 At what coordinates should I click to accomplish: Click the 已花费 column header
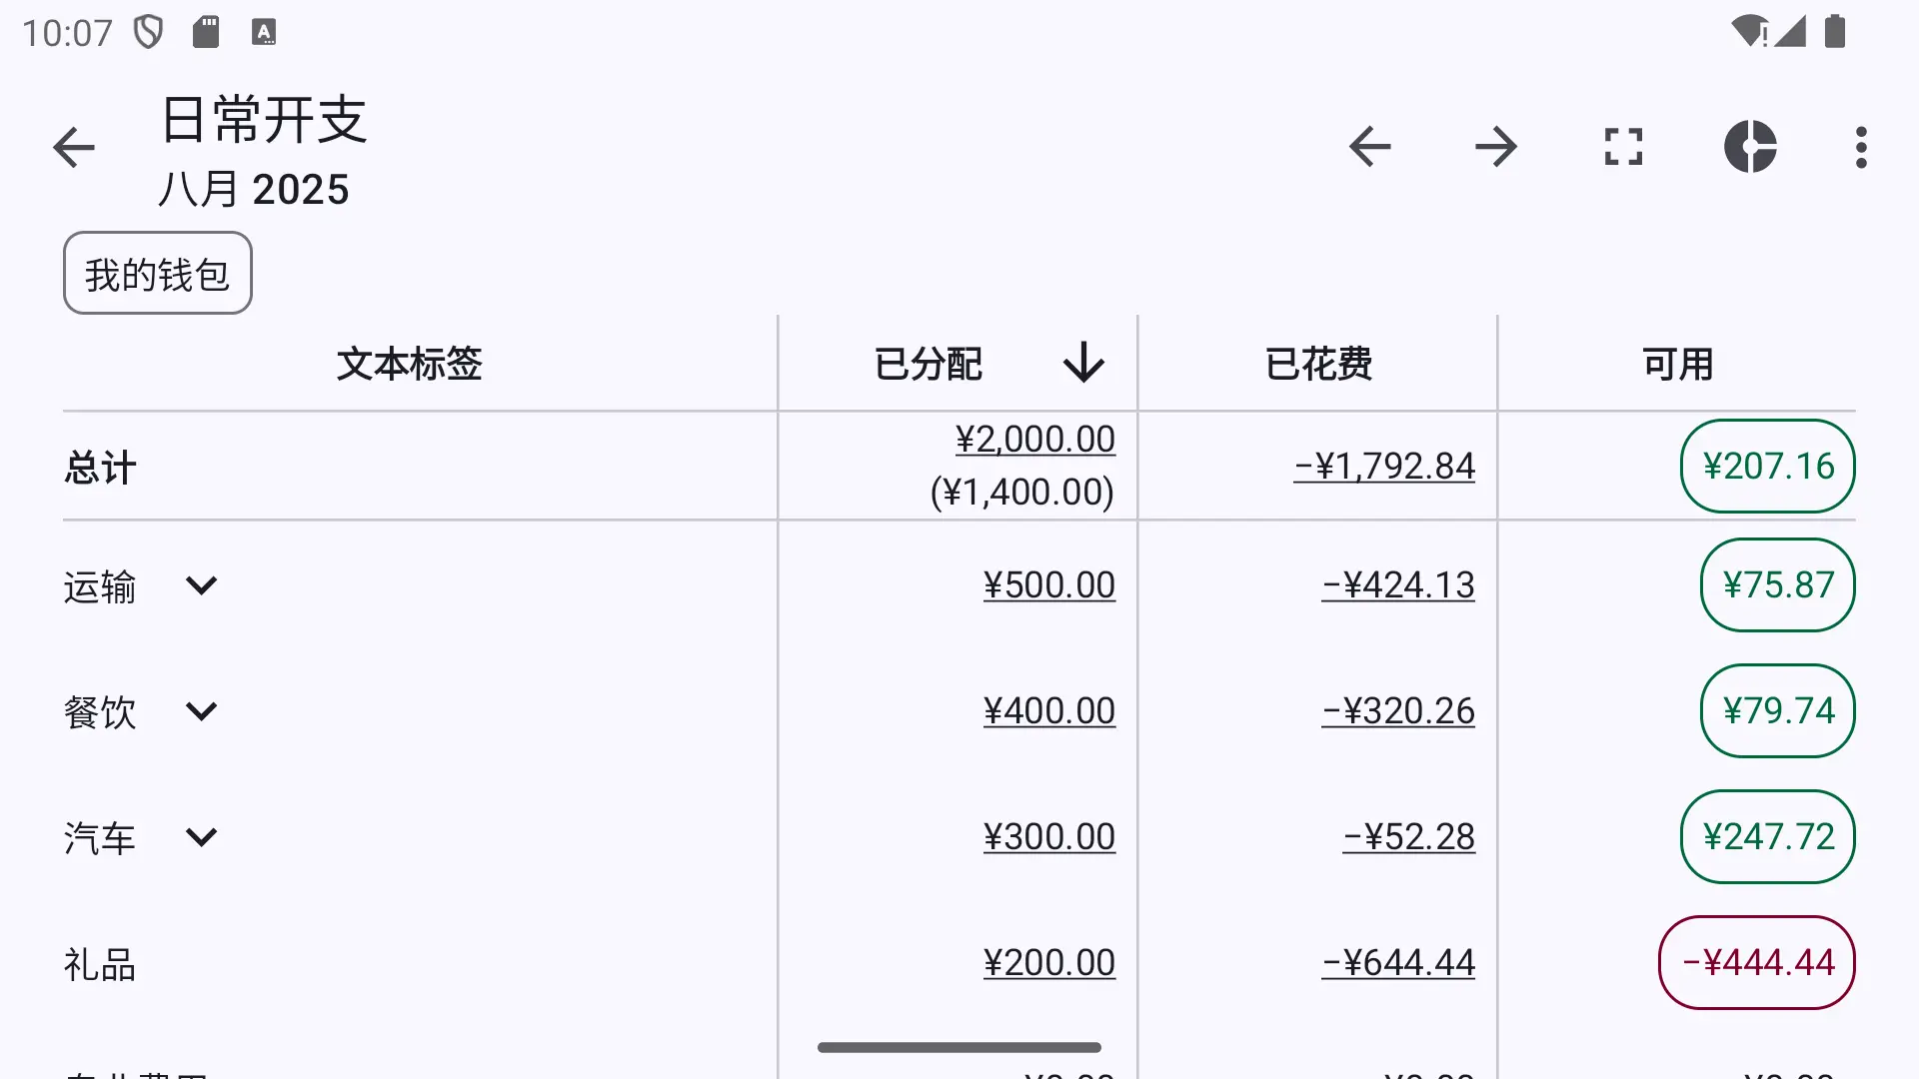click(1318, 364)
